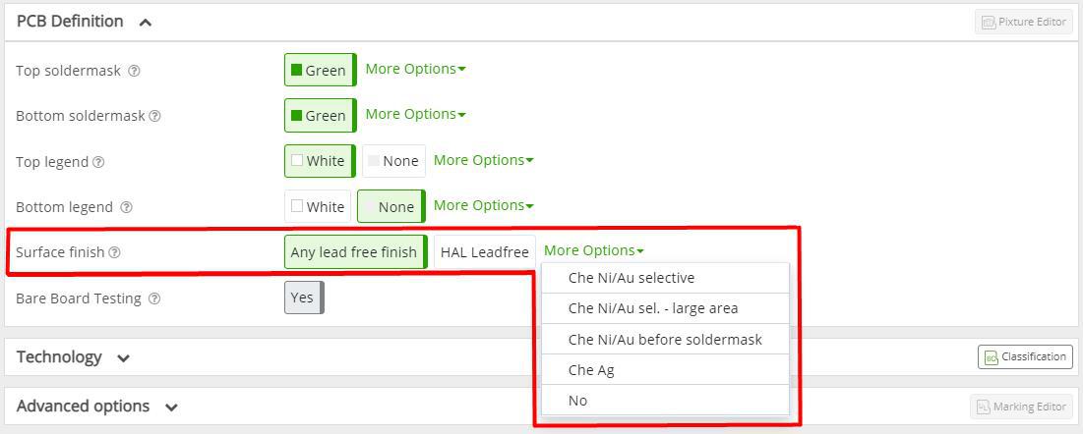Open the Pixture Editor
Viewport: 1083px width, 434px height.
click(1024, 22)
